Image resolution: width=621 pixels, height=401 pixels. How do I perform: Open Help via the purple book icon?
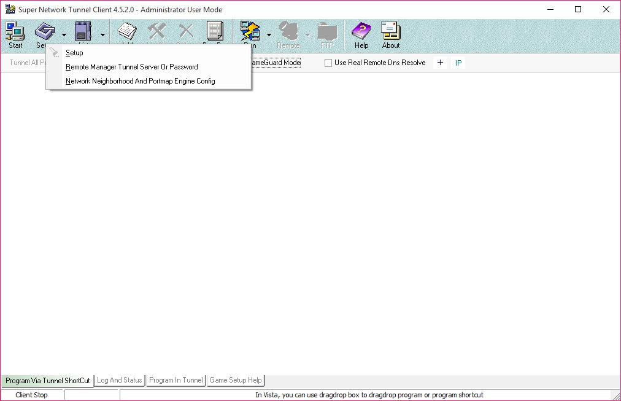361,31
